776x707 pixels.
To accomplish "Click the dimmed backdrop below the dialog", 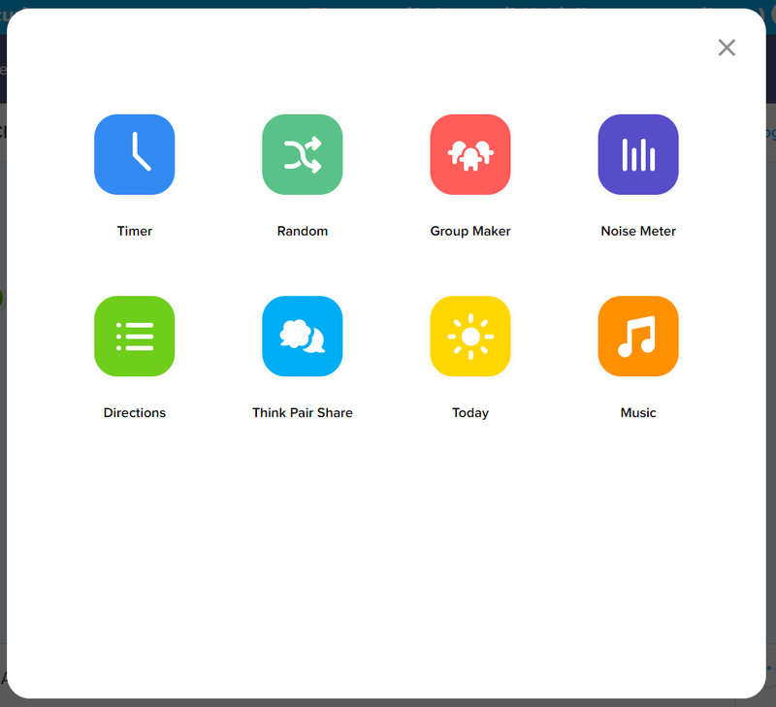I will [388, 703].
